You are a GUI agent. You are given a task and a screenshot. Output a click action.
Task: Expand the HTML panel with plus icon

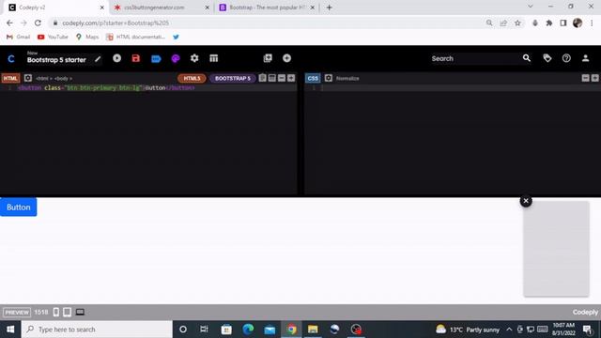[x=291, y=78]
